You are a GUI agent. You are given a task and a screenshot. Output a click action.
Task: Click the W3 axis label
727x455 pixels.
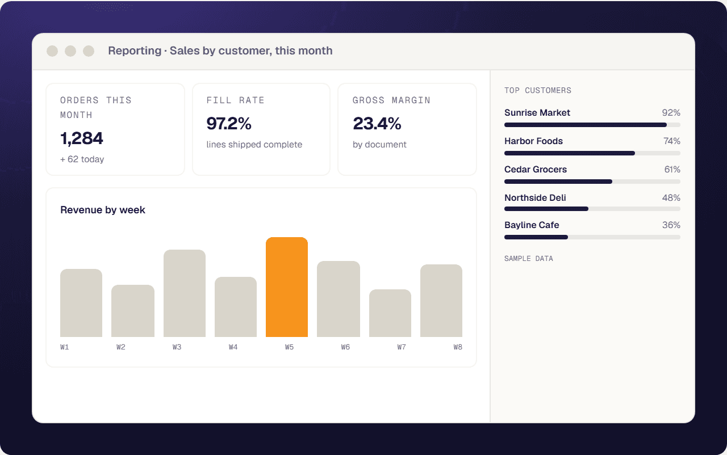pos(177,347)
